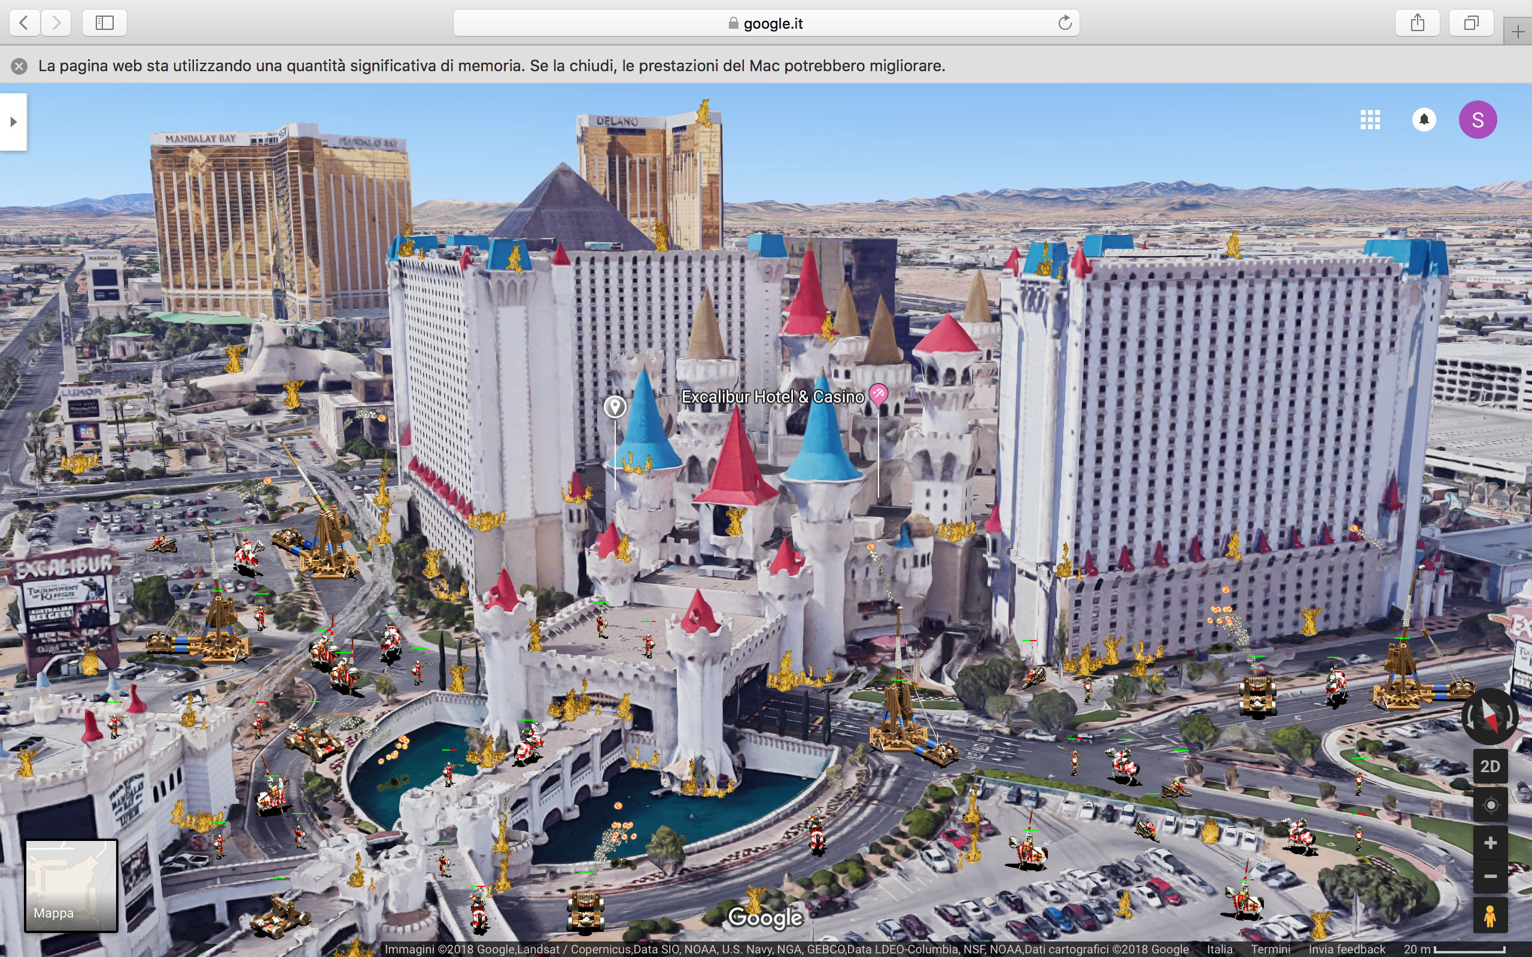Rotate view counterclockwise with compass arrow
Viewport: 1532px width, 957px height.
[x=1469, y=717]
